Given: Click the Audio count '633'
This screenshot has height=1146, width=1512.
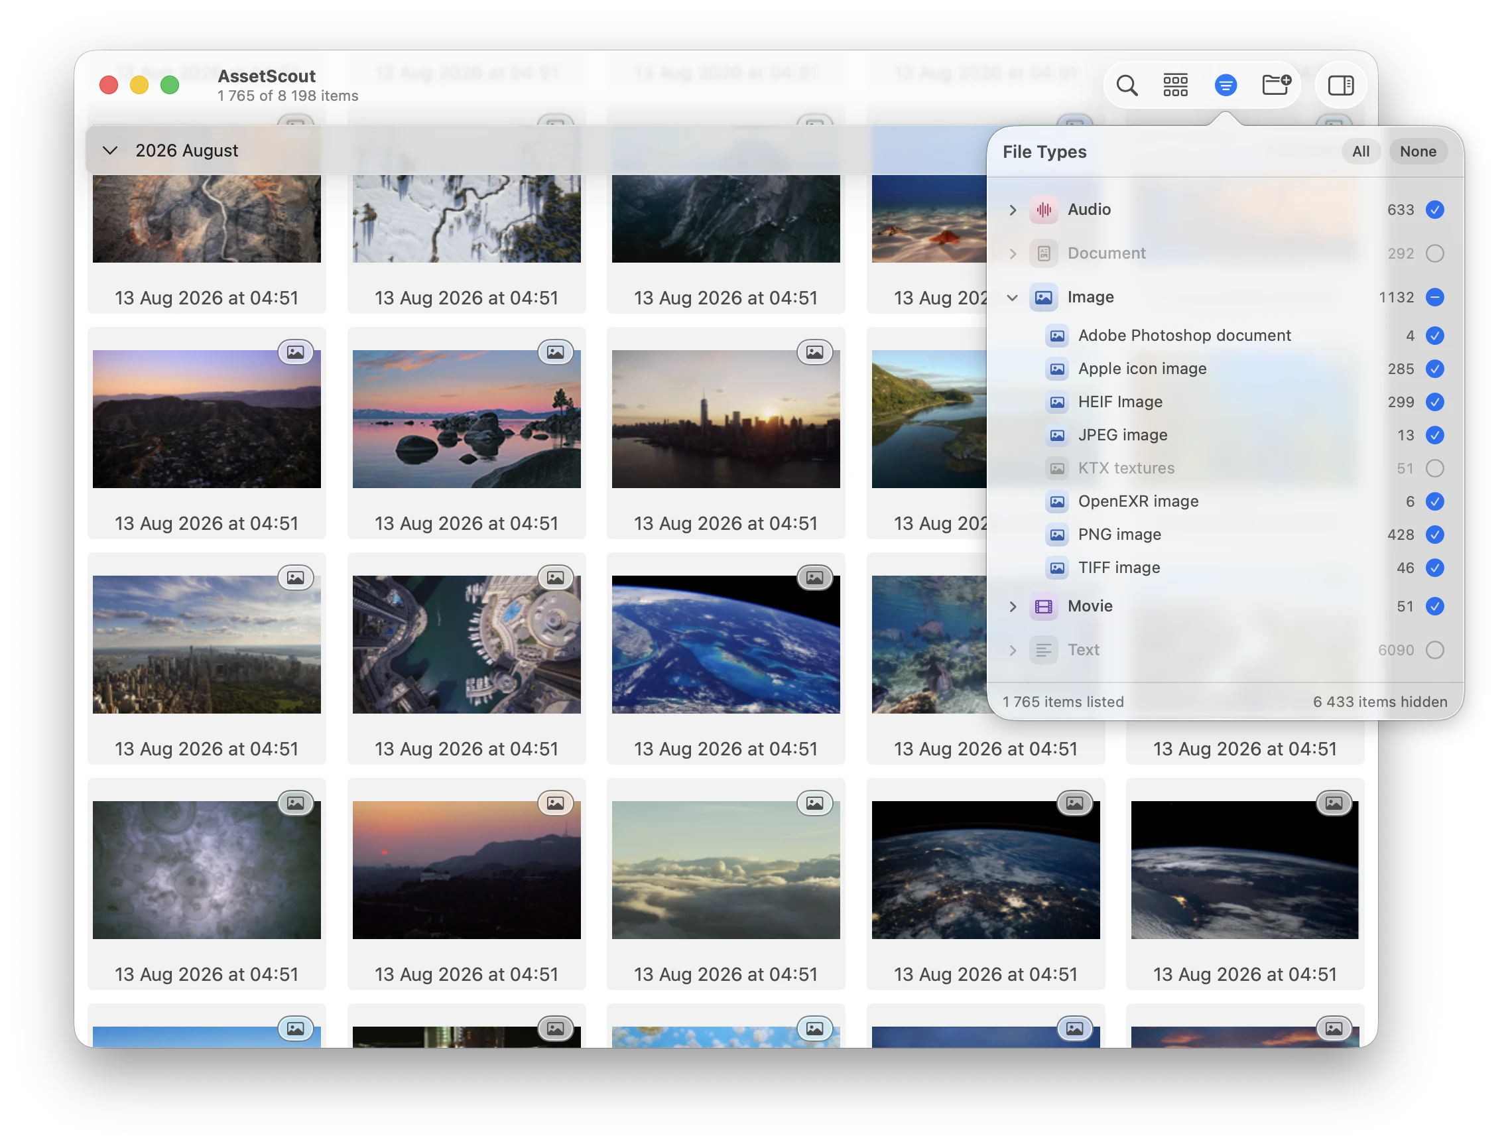Looking at the screenshot, I should 1400,211.
